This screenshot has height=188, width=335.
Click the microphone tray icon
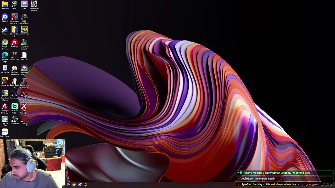coord(303,185)
